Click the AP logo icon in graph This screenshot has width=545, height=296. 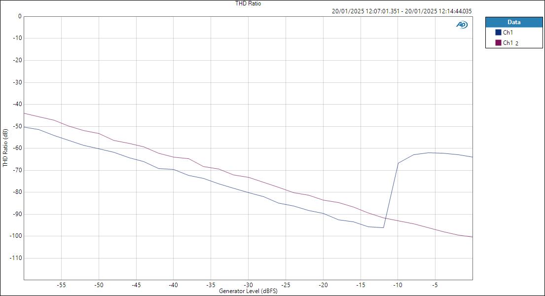[462, 25]
